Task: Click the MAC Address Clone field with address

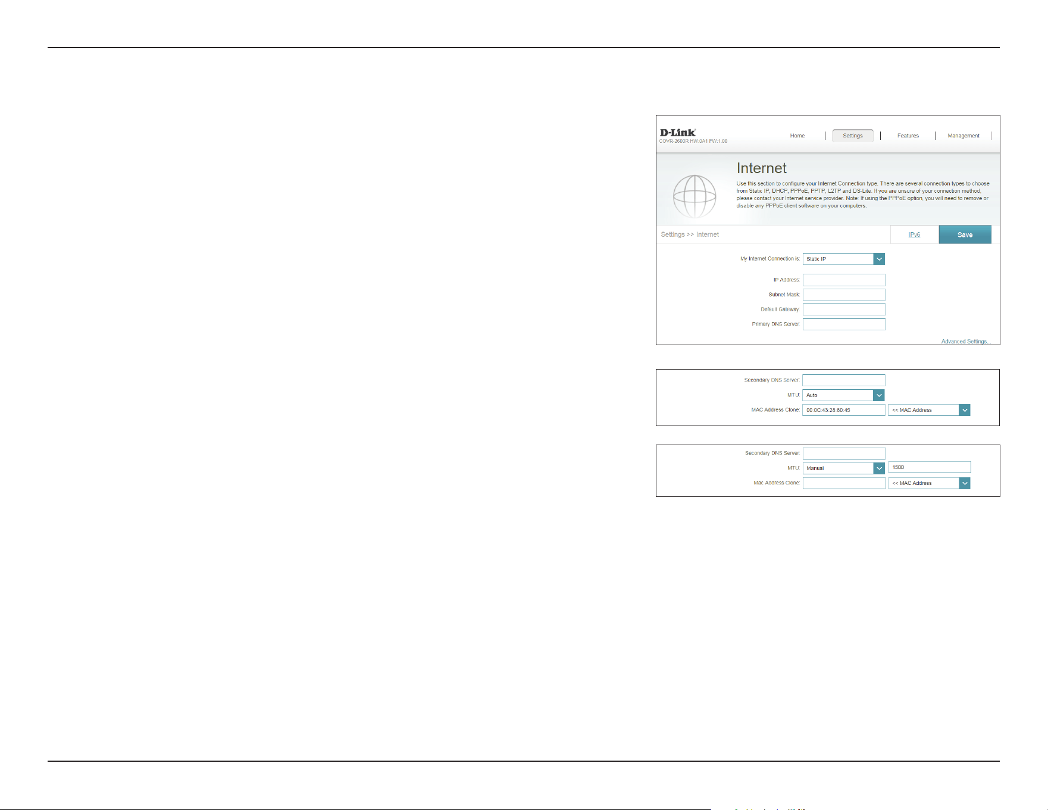Action: (x=843, y=410)
